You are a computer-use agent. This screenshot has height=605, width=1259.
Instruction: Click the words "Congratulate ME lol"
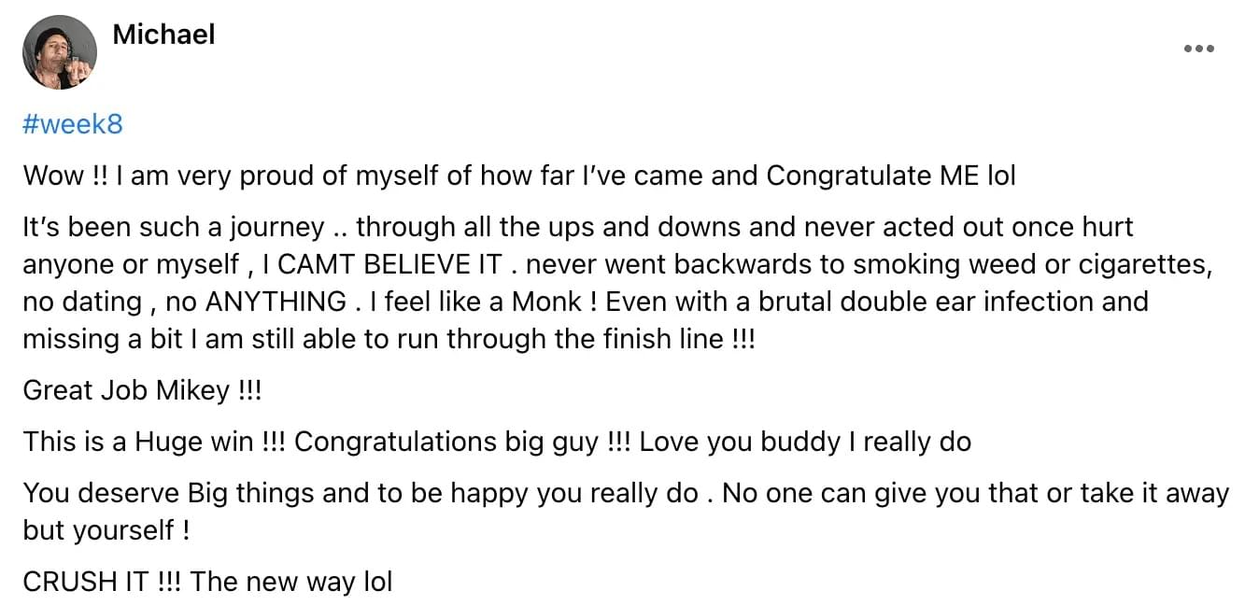coord(891,176)
